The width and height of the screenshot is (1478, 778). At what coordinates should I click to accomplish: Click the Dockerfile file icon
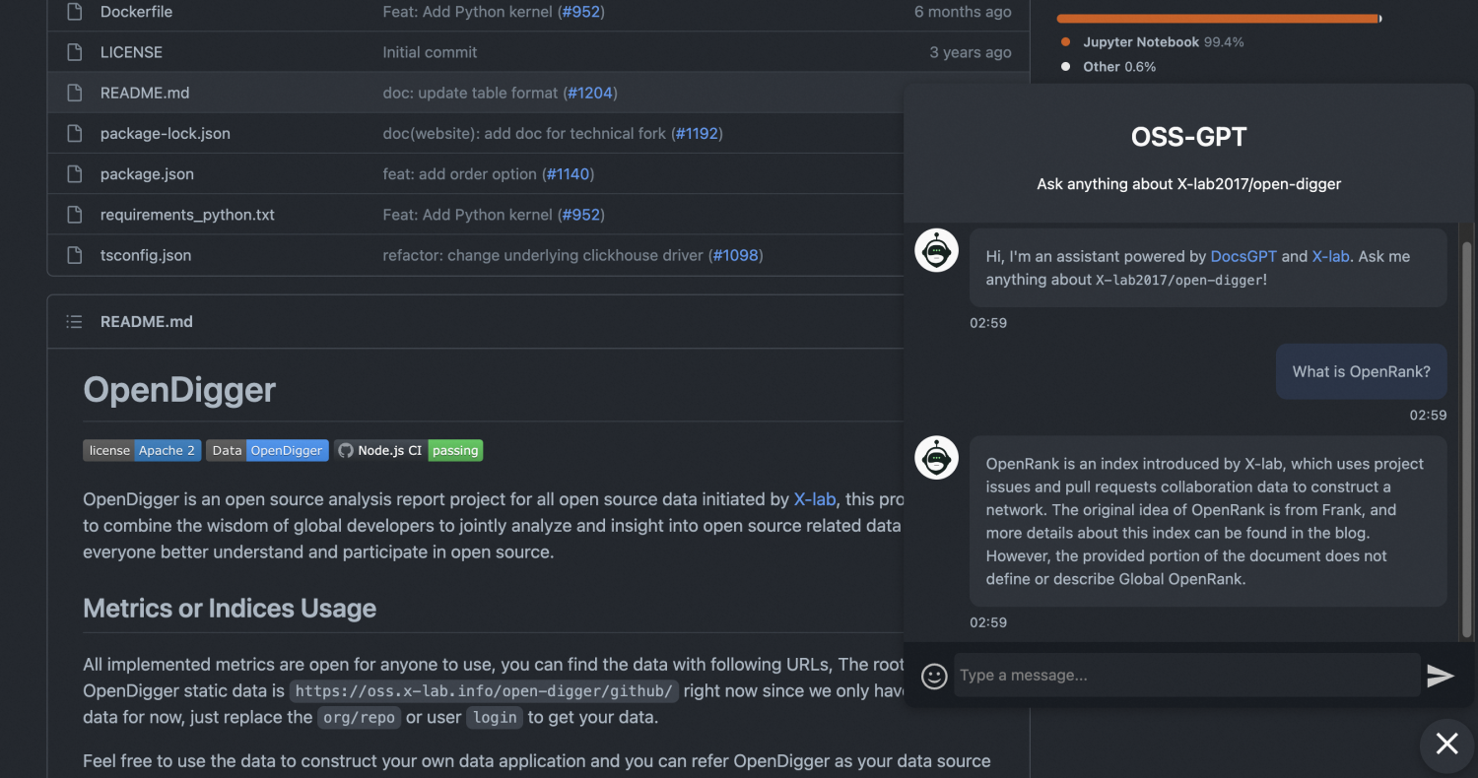point(74,12)
